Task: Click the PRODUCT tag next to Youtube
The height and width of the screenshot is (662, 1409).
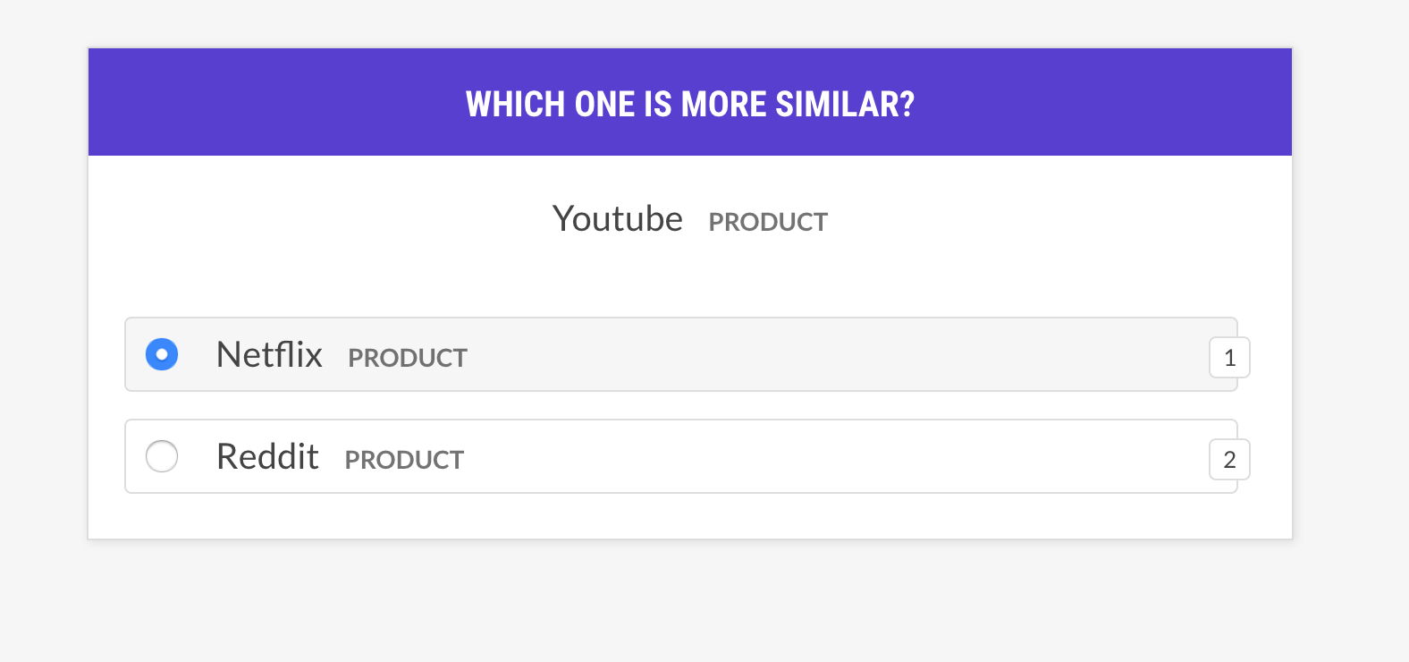Action: 767,221
